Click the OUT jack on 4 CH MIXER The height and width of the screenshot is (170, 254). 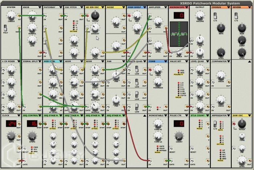tap(19, 106)
